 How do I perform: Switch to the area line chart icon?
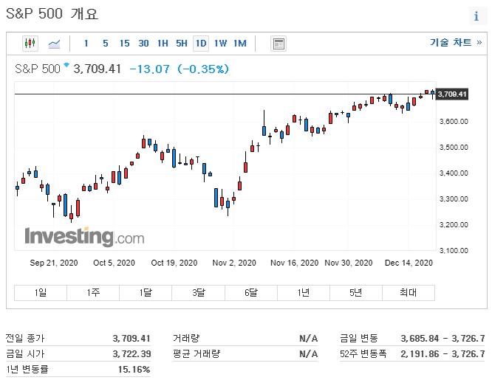(54, 44)
